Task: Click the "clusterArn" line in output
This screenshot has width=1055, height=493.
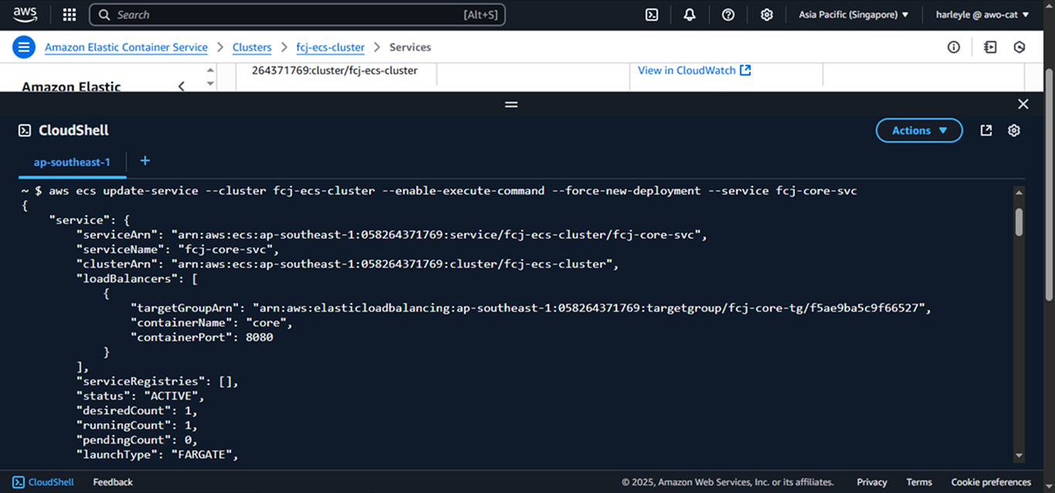Action: (x=348, y=264)
